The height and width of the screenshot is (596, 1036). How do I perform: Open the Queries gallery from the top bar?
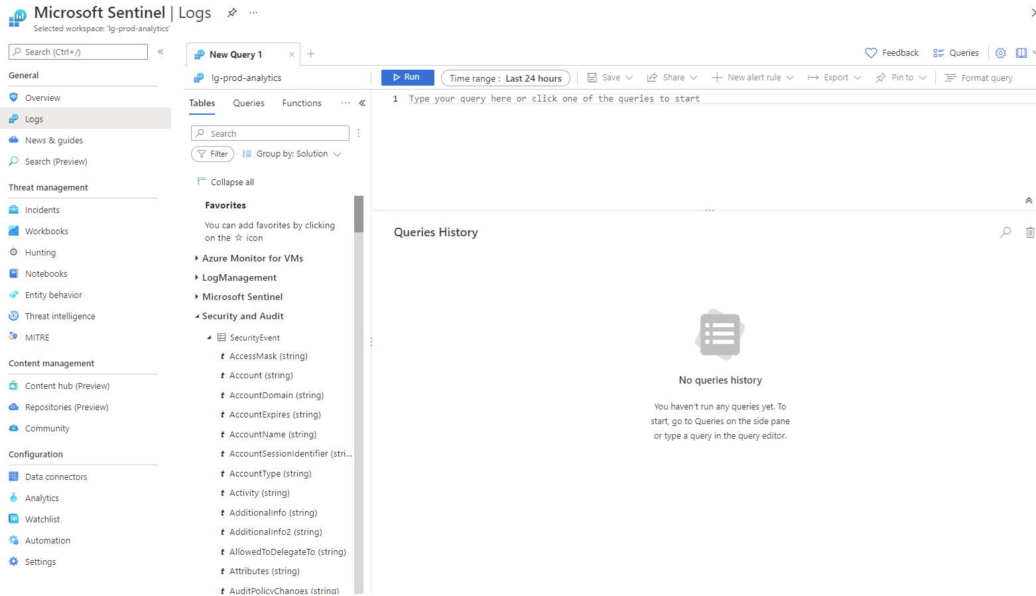tap(956, 53)
